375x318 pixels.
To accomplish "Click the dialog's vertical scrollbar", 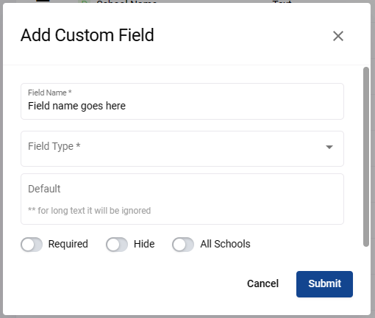I will [366, 156].
